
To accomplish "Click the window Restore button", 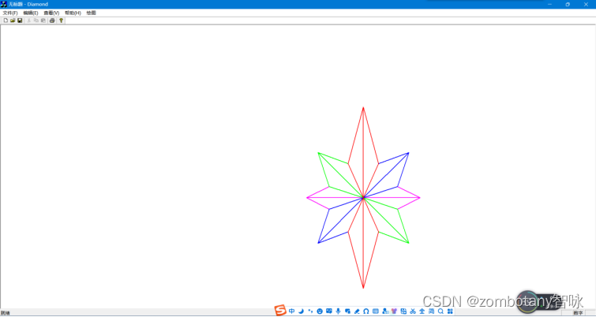I will coord(568,5).
